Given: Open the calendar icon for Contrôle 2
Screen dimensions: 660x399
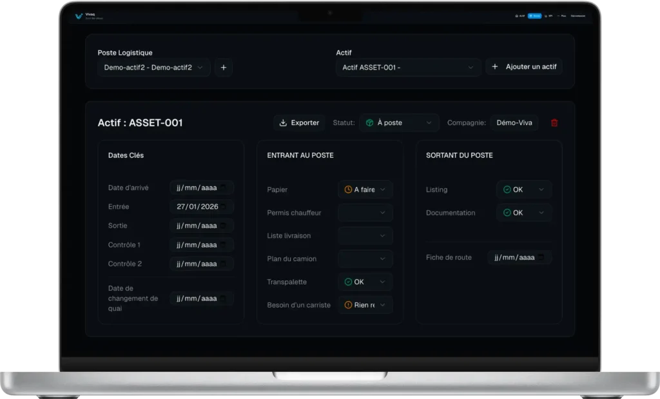Looking at the screenshot, I should click(223, 264).
